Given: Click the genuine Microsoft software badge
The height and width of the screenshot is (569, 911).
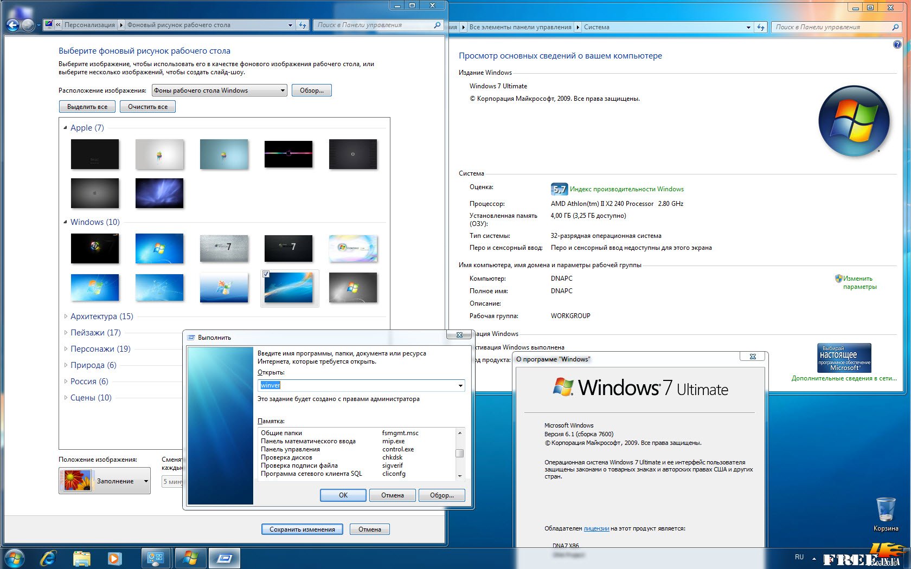Looking at the screenshot, I should [844, 358].
